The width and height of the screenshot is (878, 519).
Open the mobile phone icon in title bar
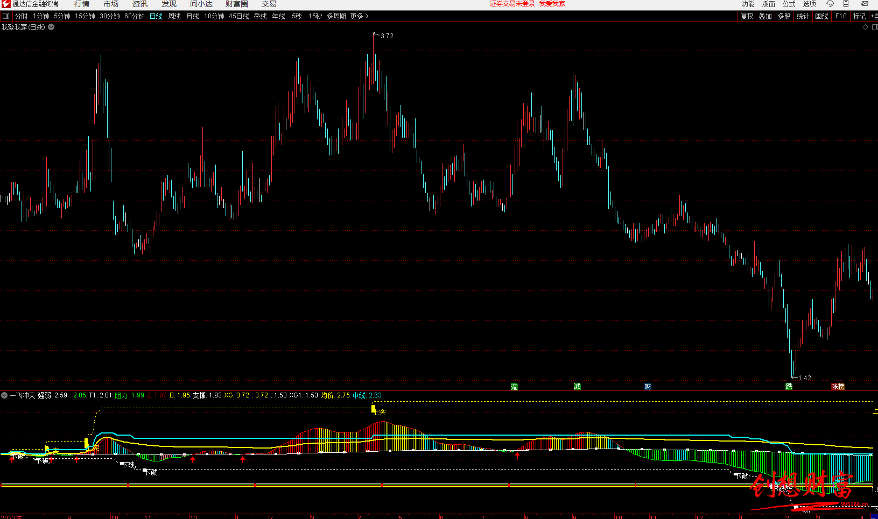pos(846,4)
